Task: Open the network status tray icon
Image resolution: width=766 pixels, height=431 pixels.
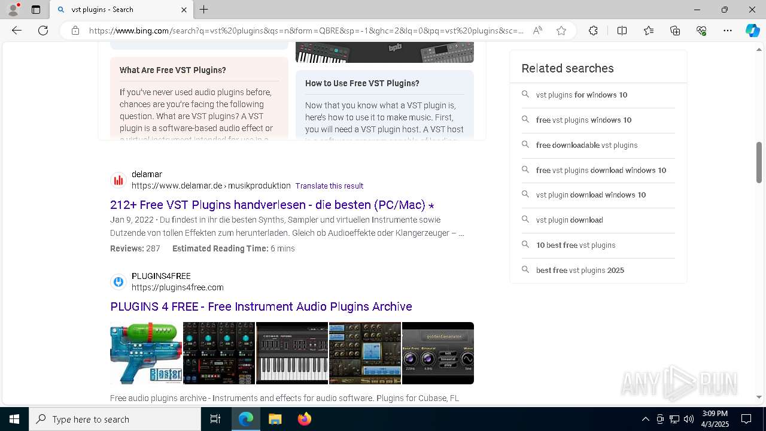Action: pos(674,419)
